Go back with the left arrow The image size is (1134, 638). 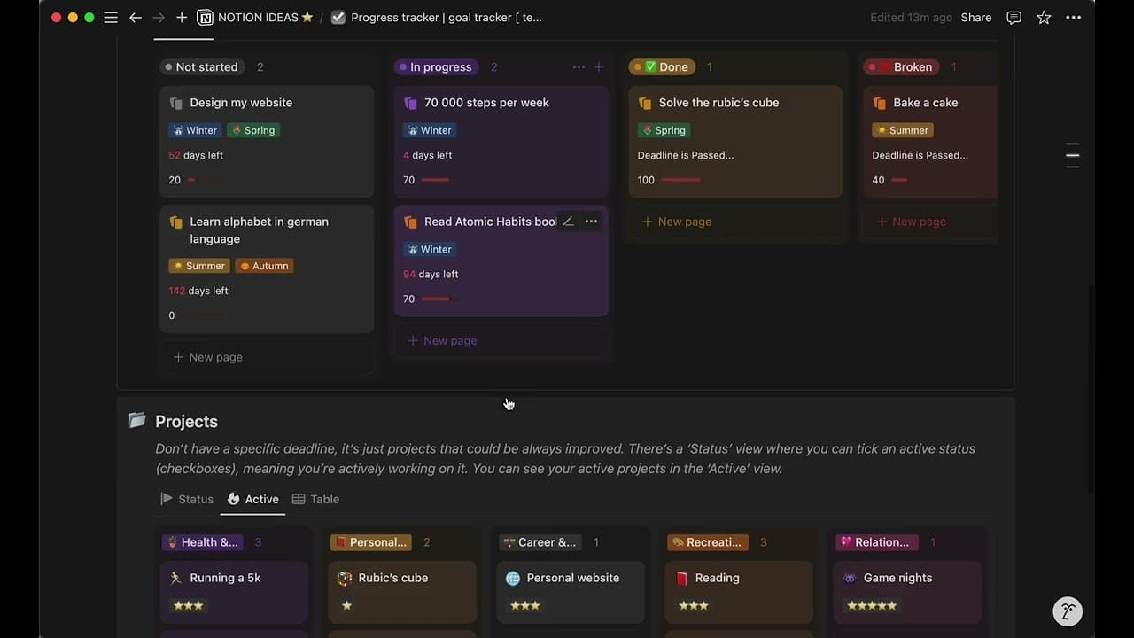(135, 18)
